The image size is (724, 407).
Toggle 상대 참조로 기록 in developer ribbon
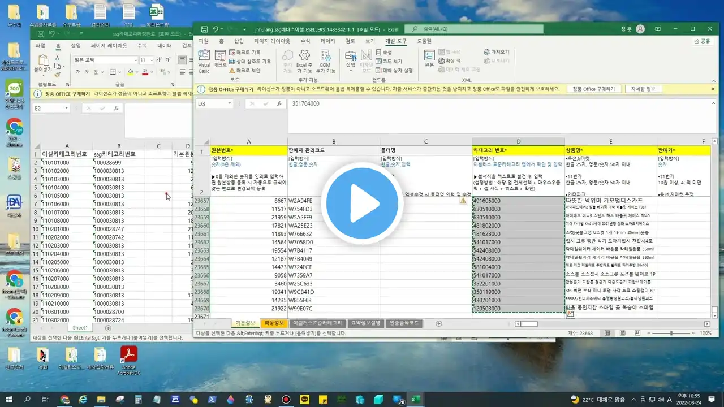[249, 61]
